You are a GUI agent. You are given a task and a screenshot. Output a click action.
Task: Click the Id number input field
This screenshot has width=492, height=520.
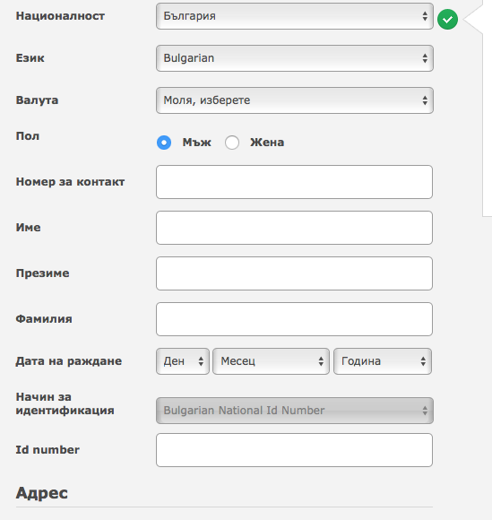point(295,450)
